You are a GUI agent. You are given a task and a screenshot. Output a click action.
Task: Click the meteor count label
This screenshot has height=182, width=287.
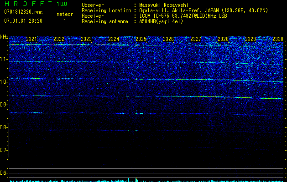(x=65, y=14)
